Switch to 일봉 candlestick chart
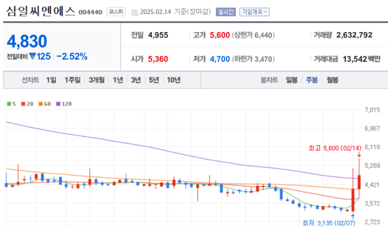Viewport: 388px width, 227px height. tap(292, 80)
